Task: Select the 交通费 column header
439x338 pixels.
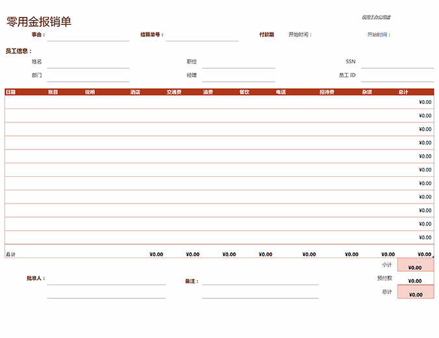Action: pos(174,92)
